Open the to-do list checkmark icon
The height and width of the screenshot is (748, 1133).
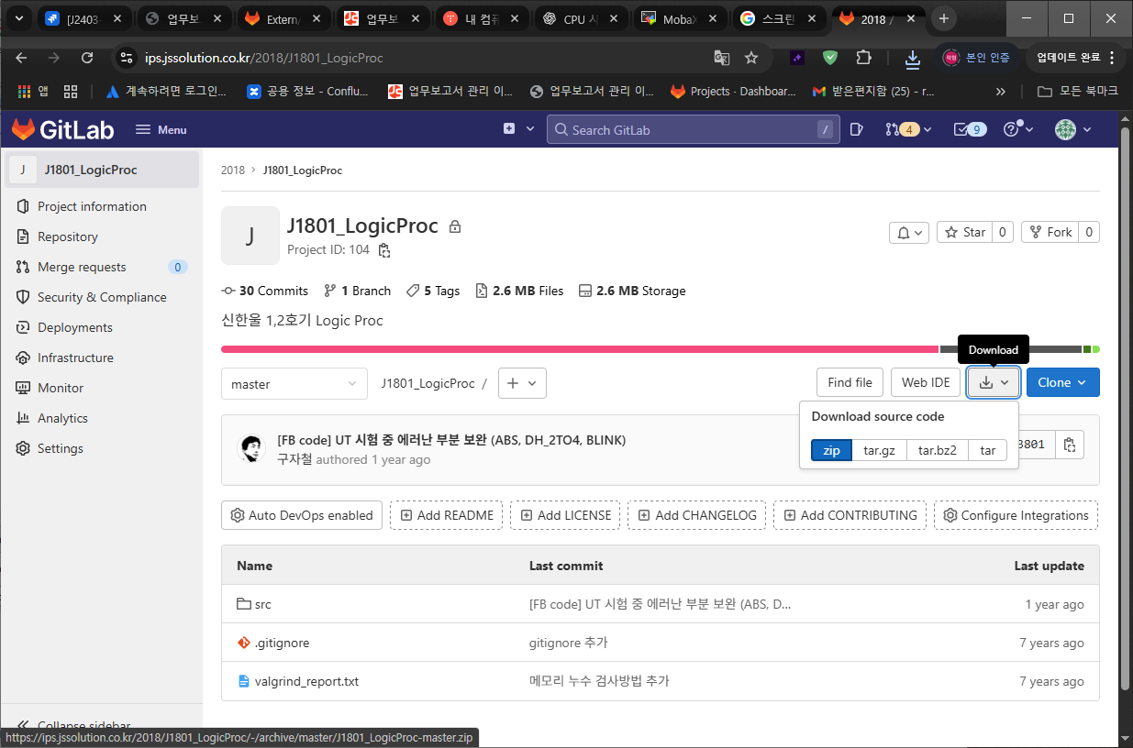click(969, 129)
